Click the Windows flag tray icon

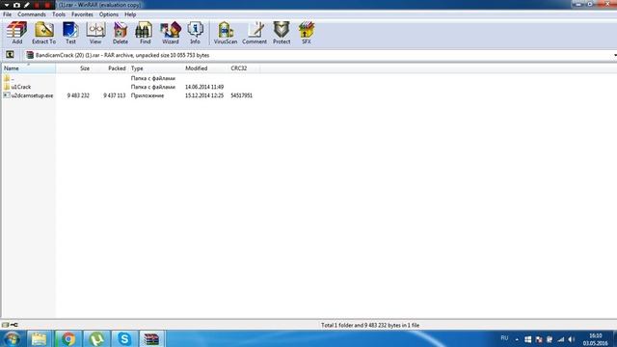coord(527,339)
